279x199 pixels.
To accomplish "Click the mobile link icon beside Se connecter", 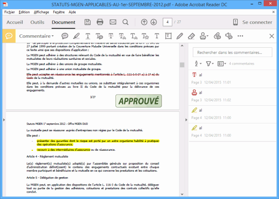I will [235, 22].
